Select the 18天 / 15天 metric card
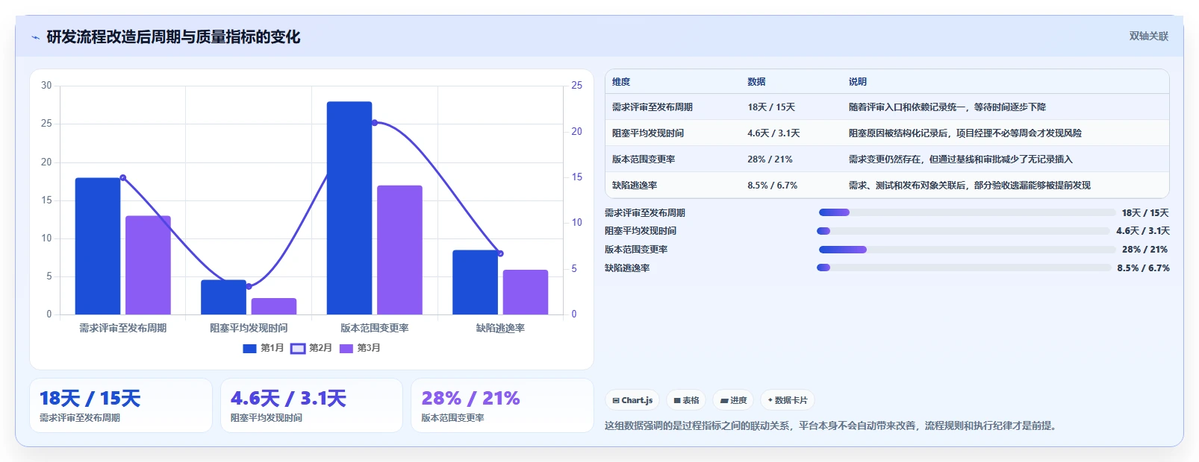The width and height of the screenshot is (1199, 462). tap(121, 405)
